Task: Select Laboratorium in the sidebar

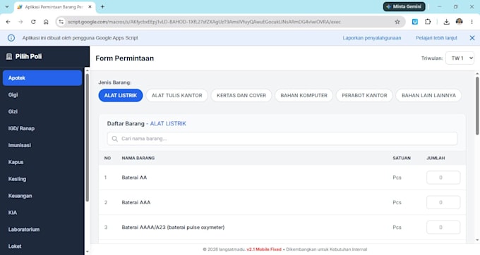Action: click(42, 230)
